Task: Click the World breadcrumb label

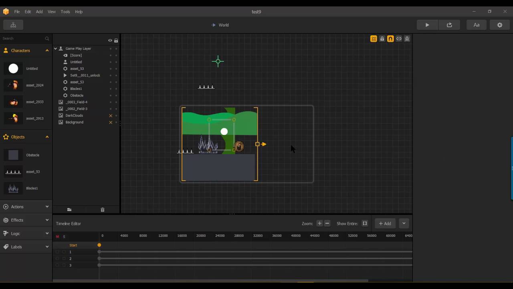Action: pos(224,25)
